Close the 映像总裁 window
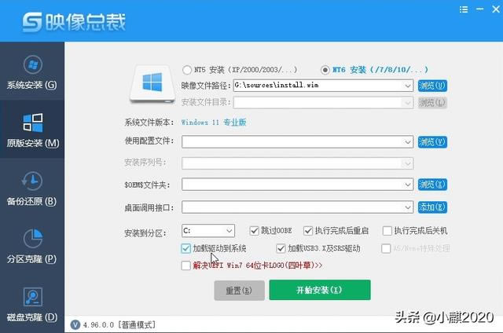Screen dimensions: 503x333 point(496,9)
